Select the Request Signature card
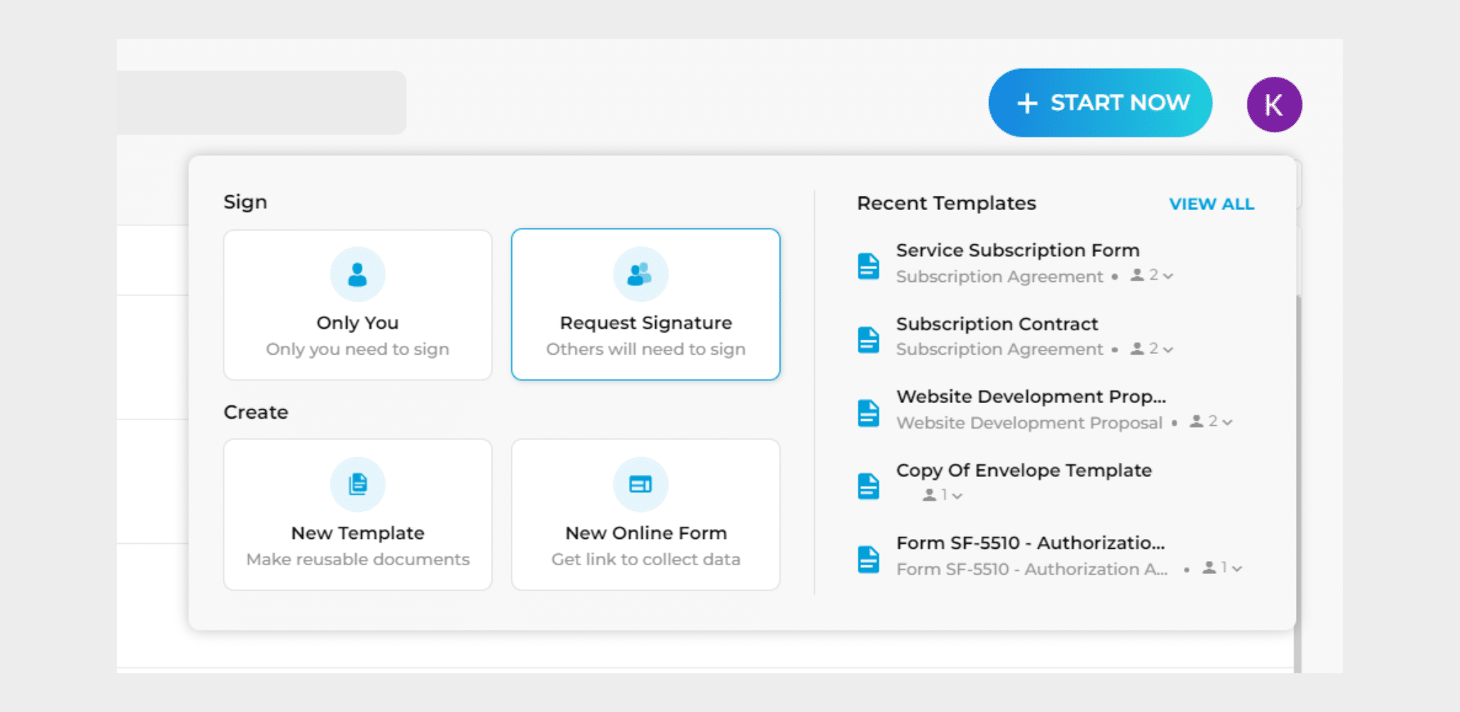Image resolution: width=1460 pixels, height=712 pixels. pyautogui.click(x=645, y=305)
